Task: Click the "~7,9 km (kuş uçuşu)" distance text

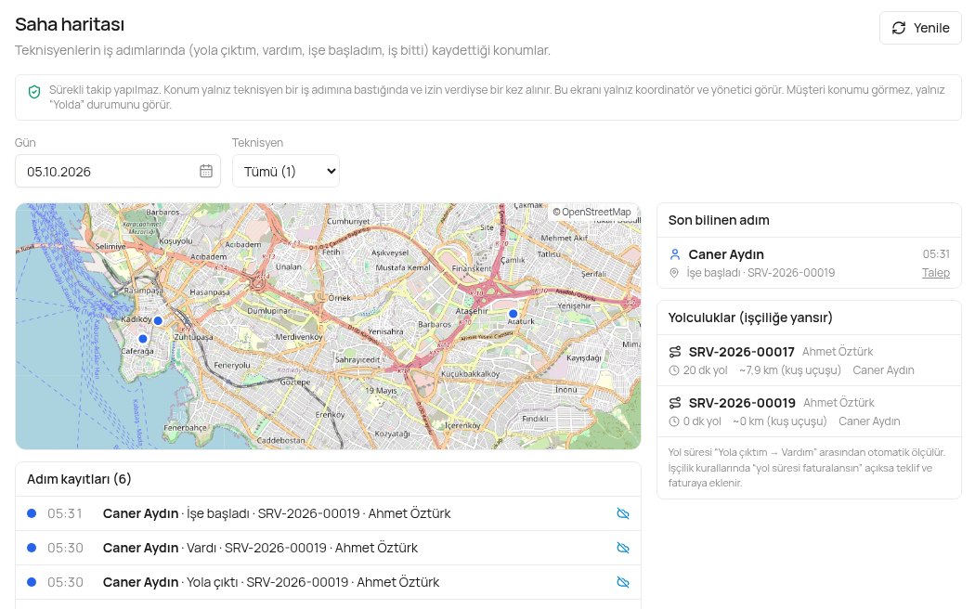Action: pyautogui.click(x=789, y=370)
